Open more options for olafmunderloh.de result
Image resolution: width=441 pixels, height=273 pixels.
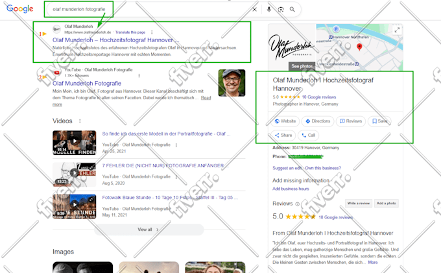(x=152, y=32)
